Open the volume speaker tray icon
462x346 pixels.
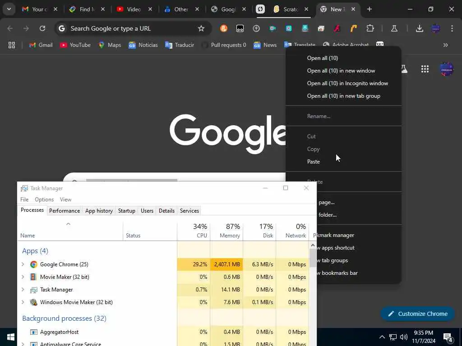pyautogui.click(x=404, y=337)
